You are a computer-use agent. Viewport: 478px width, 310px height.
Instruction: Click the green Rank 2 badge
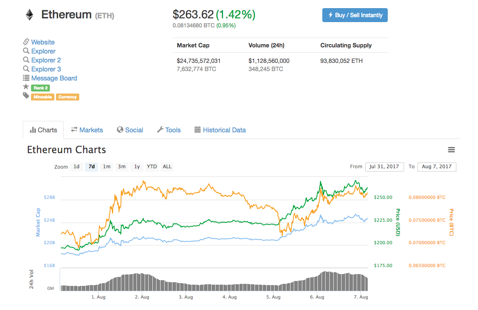(40, 88)
